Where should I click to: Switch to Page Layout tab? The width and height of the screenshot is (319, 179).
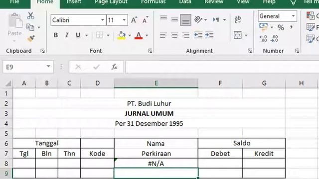(x=111, y=2)
